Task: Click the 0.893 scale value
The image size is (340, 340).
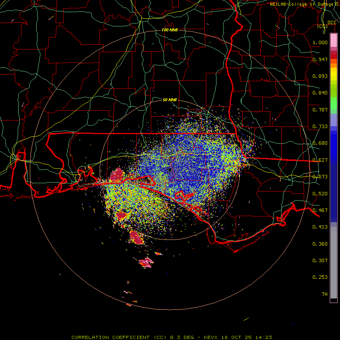Action: [320, 76]
